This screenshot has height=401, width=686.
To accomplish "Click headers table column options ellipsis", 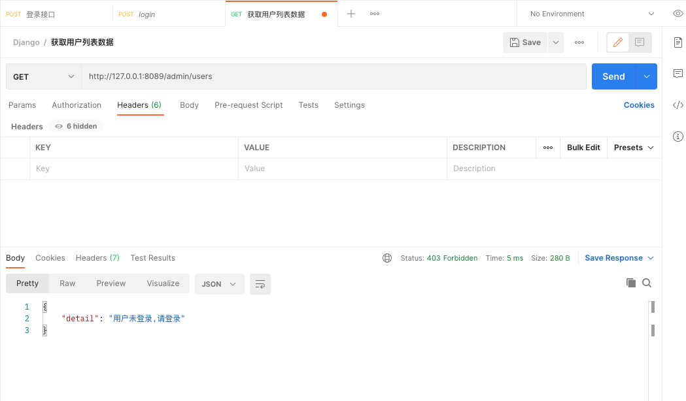I will pos(548,148).
